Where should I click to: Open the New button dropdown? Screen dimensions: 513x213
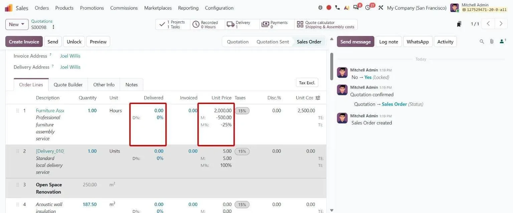pos(17,24)
